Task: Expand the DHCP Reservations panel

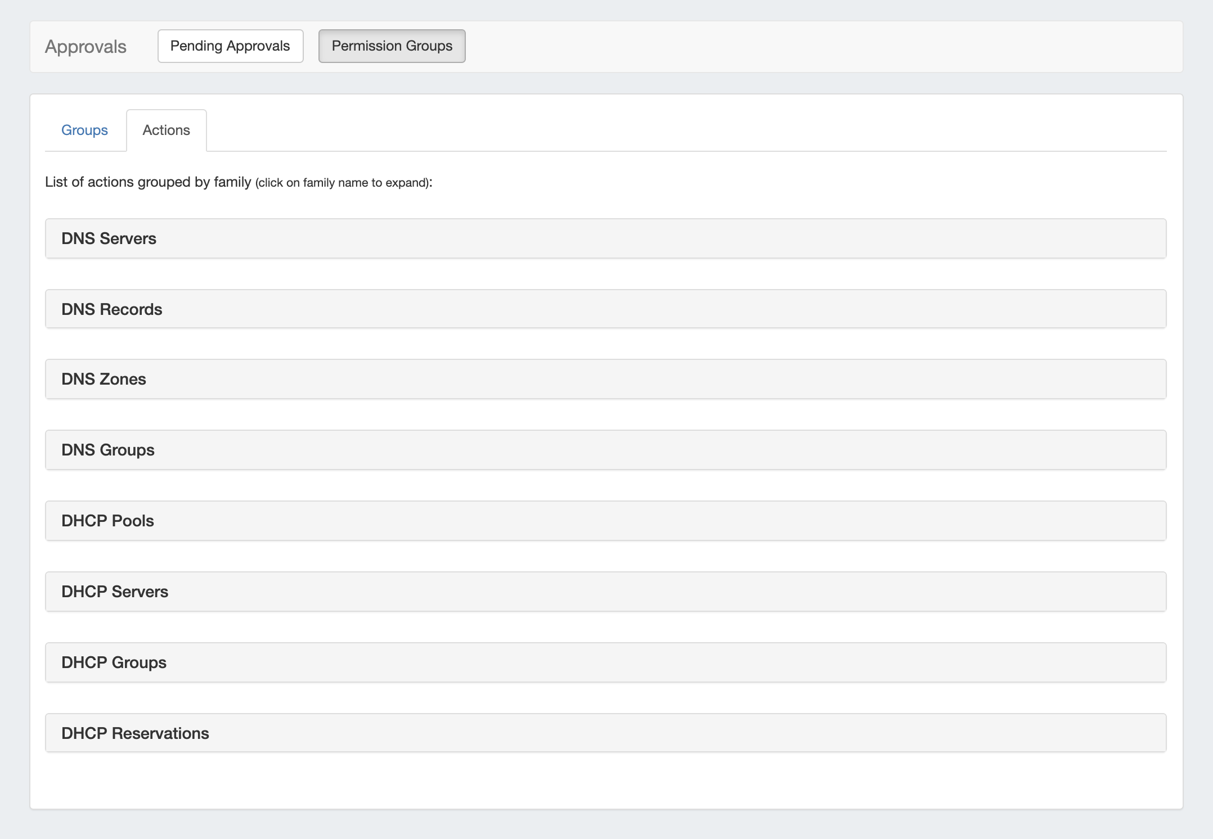Action: click(x=135, y=733)
